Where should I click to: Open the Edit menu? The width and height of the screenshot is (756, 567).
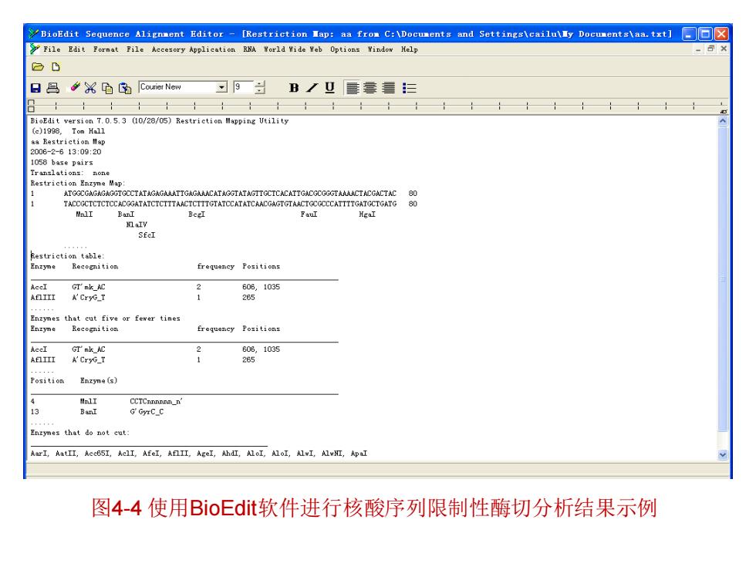tap(76, 49)
